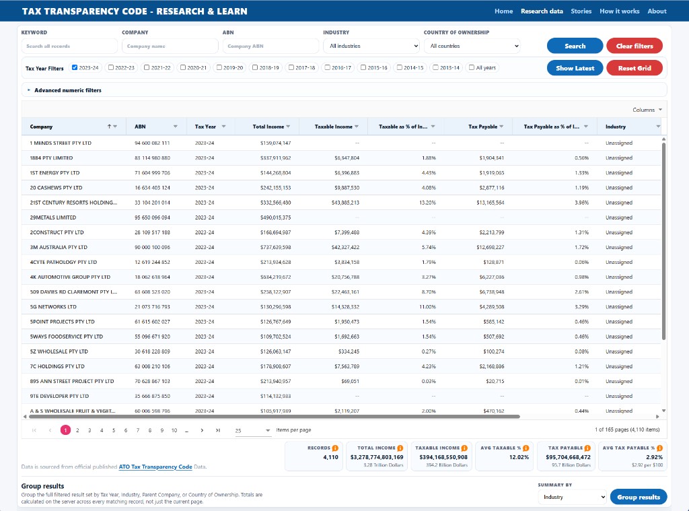Image resolution: width=689 pixels, height=511 pixels.
Task: Open Total Income column filter menu icon
Action: 288,127
